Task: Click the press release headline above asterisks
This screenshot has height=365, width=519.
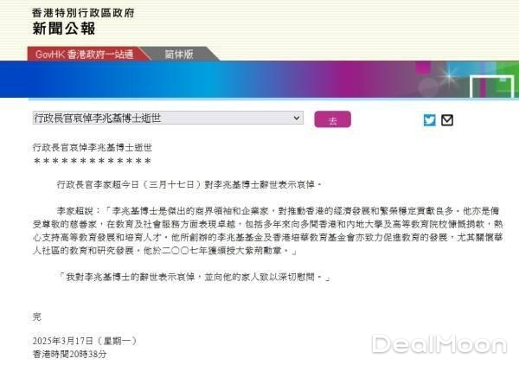Action: [93, 147]
